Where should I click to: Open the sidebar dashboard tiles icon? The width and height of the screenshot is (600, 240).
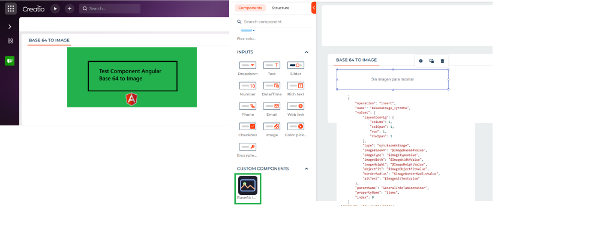[x=10, y=41]
